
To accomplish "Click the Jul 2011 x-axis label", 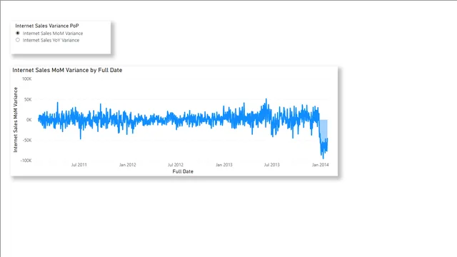I will pyautogui.click(x=79, y=165).
